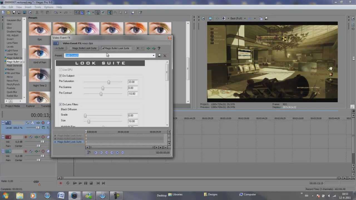
Task: Toggle Invert Phase on track 3
Action: tap(31, 151)
